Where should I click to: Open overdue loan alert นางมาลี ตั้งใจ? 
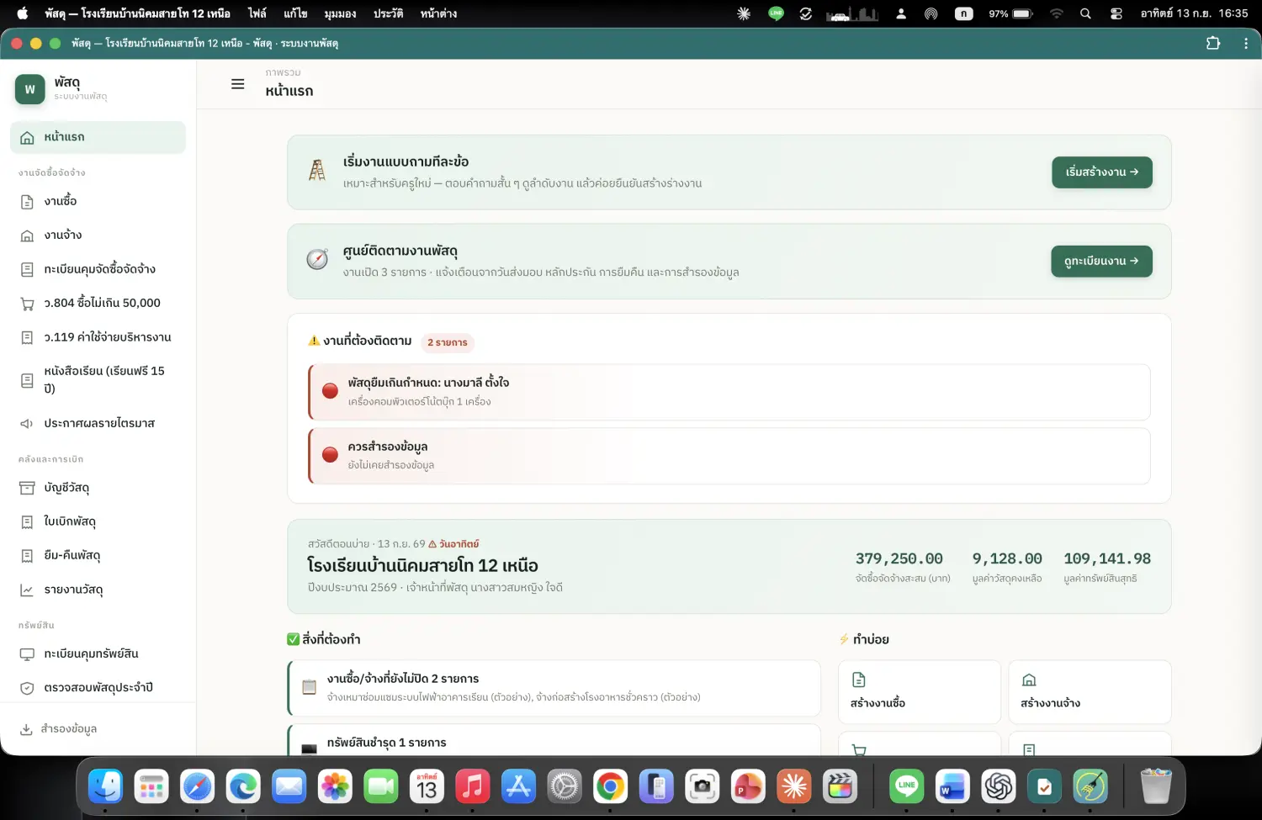coord(729,392)
